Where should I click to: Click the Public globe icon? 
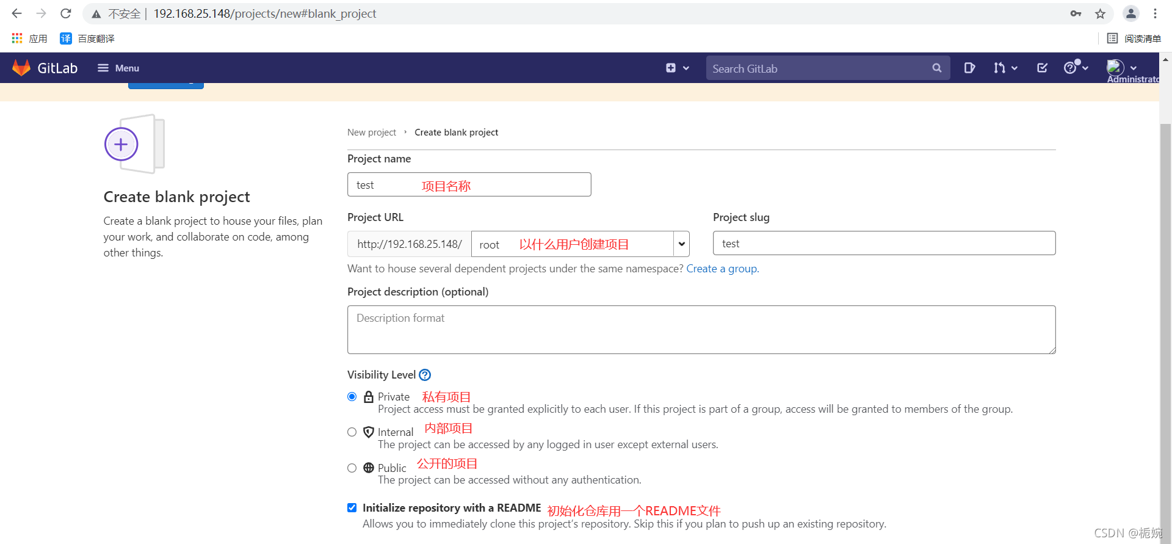point(369,468)
